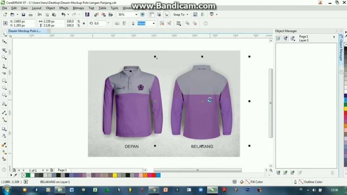Click the Cut scissors icon

click(40, 15)
